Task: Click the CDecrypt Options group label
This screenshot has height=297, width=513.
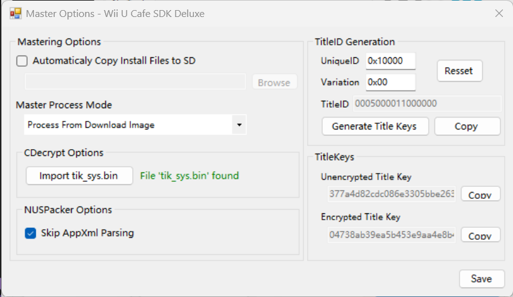Action: pyautogui.click(x=64, y=153)
